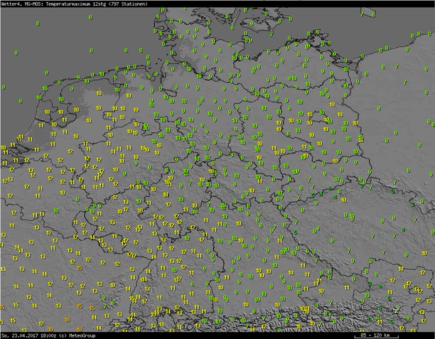Click the title text 'Temperaturmaximum 12stg'
Viewport: 435px width, 339px height.
pyautogui.click(x=77, y=4)
